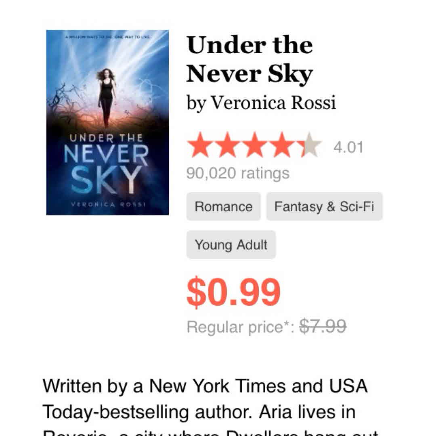This screenshot has width=436, height=436.
Task: Open the Under the Never Sky book cover
Action: tap(107, 122)
